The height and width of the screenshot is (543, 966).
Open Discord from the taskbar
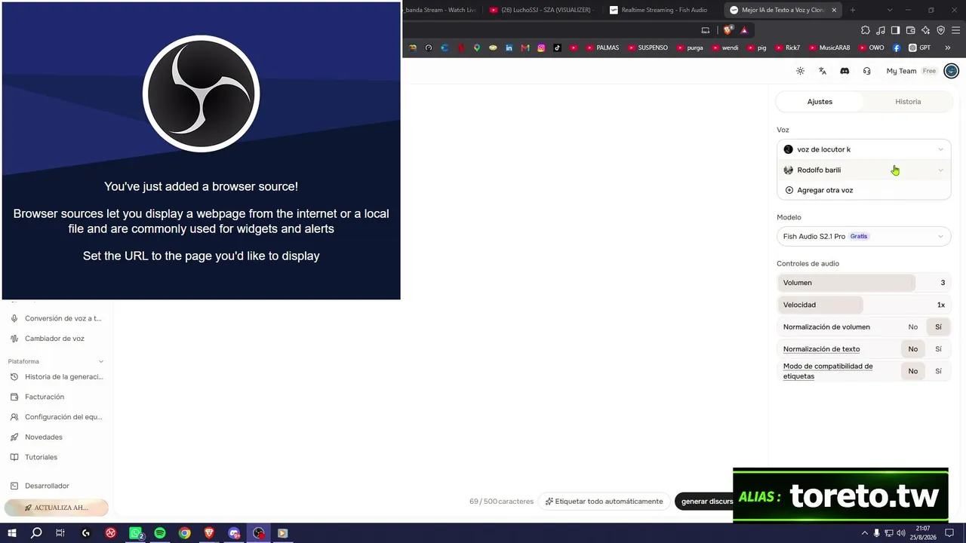point(234,533)
